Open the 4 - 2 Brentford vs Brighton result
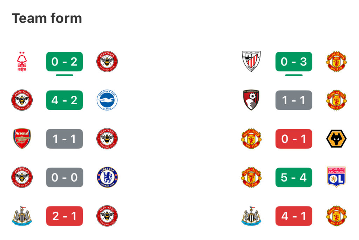The height and width of the screenshot is (240, 359). [65, 100]
